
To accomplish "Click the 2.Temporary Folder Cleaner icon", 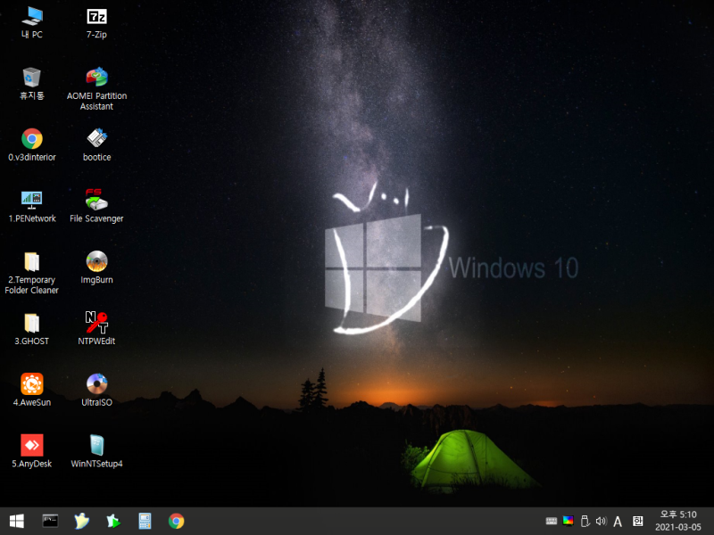I will coord(32,261).
